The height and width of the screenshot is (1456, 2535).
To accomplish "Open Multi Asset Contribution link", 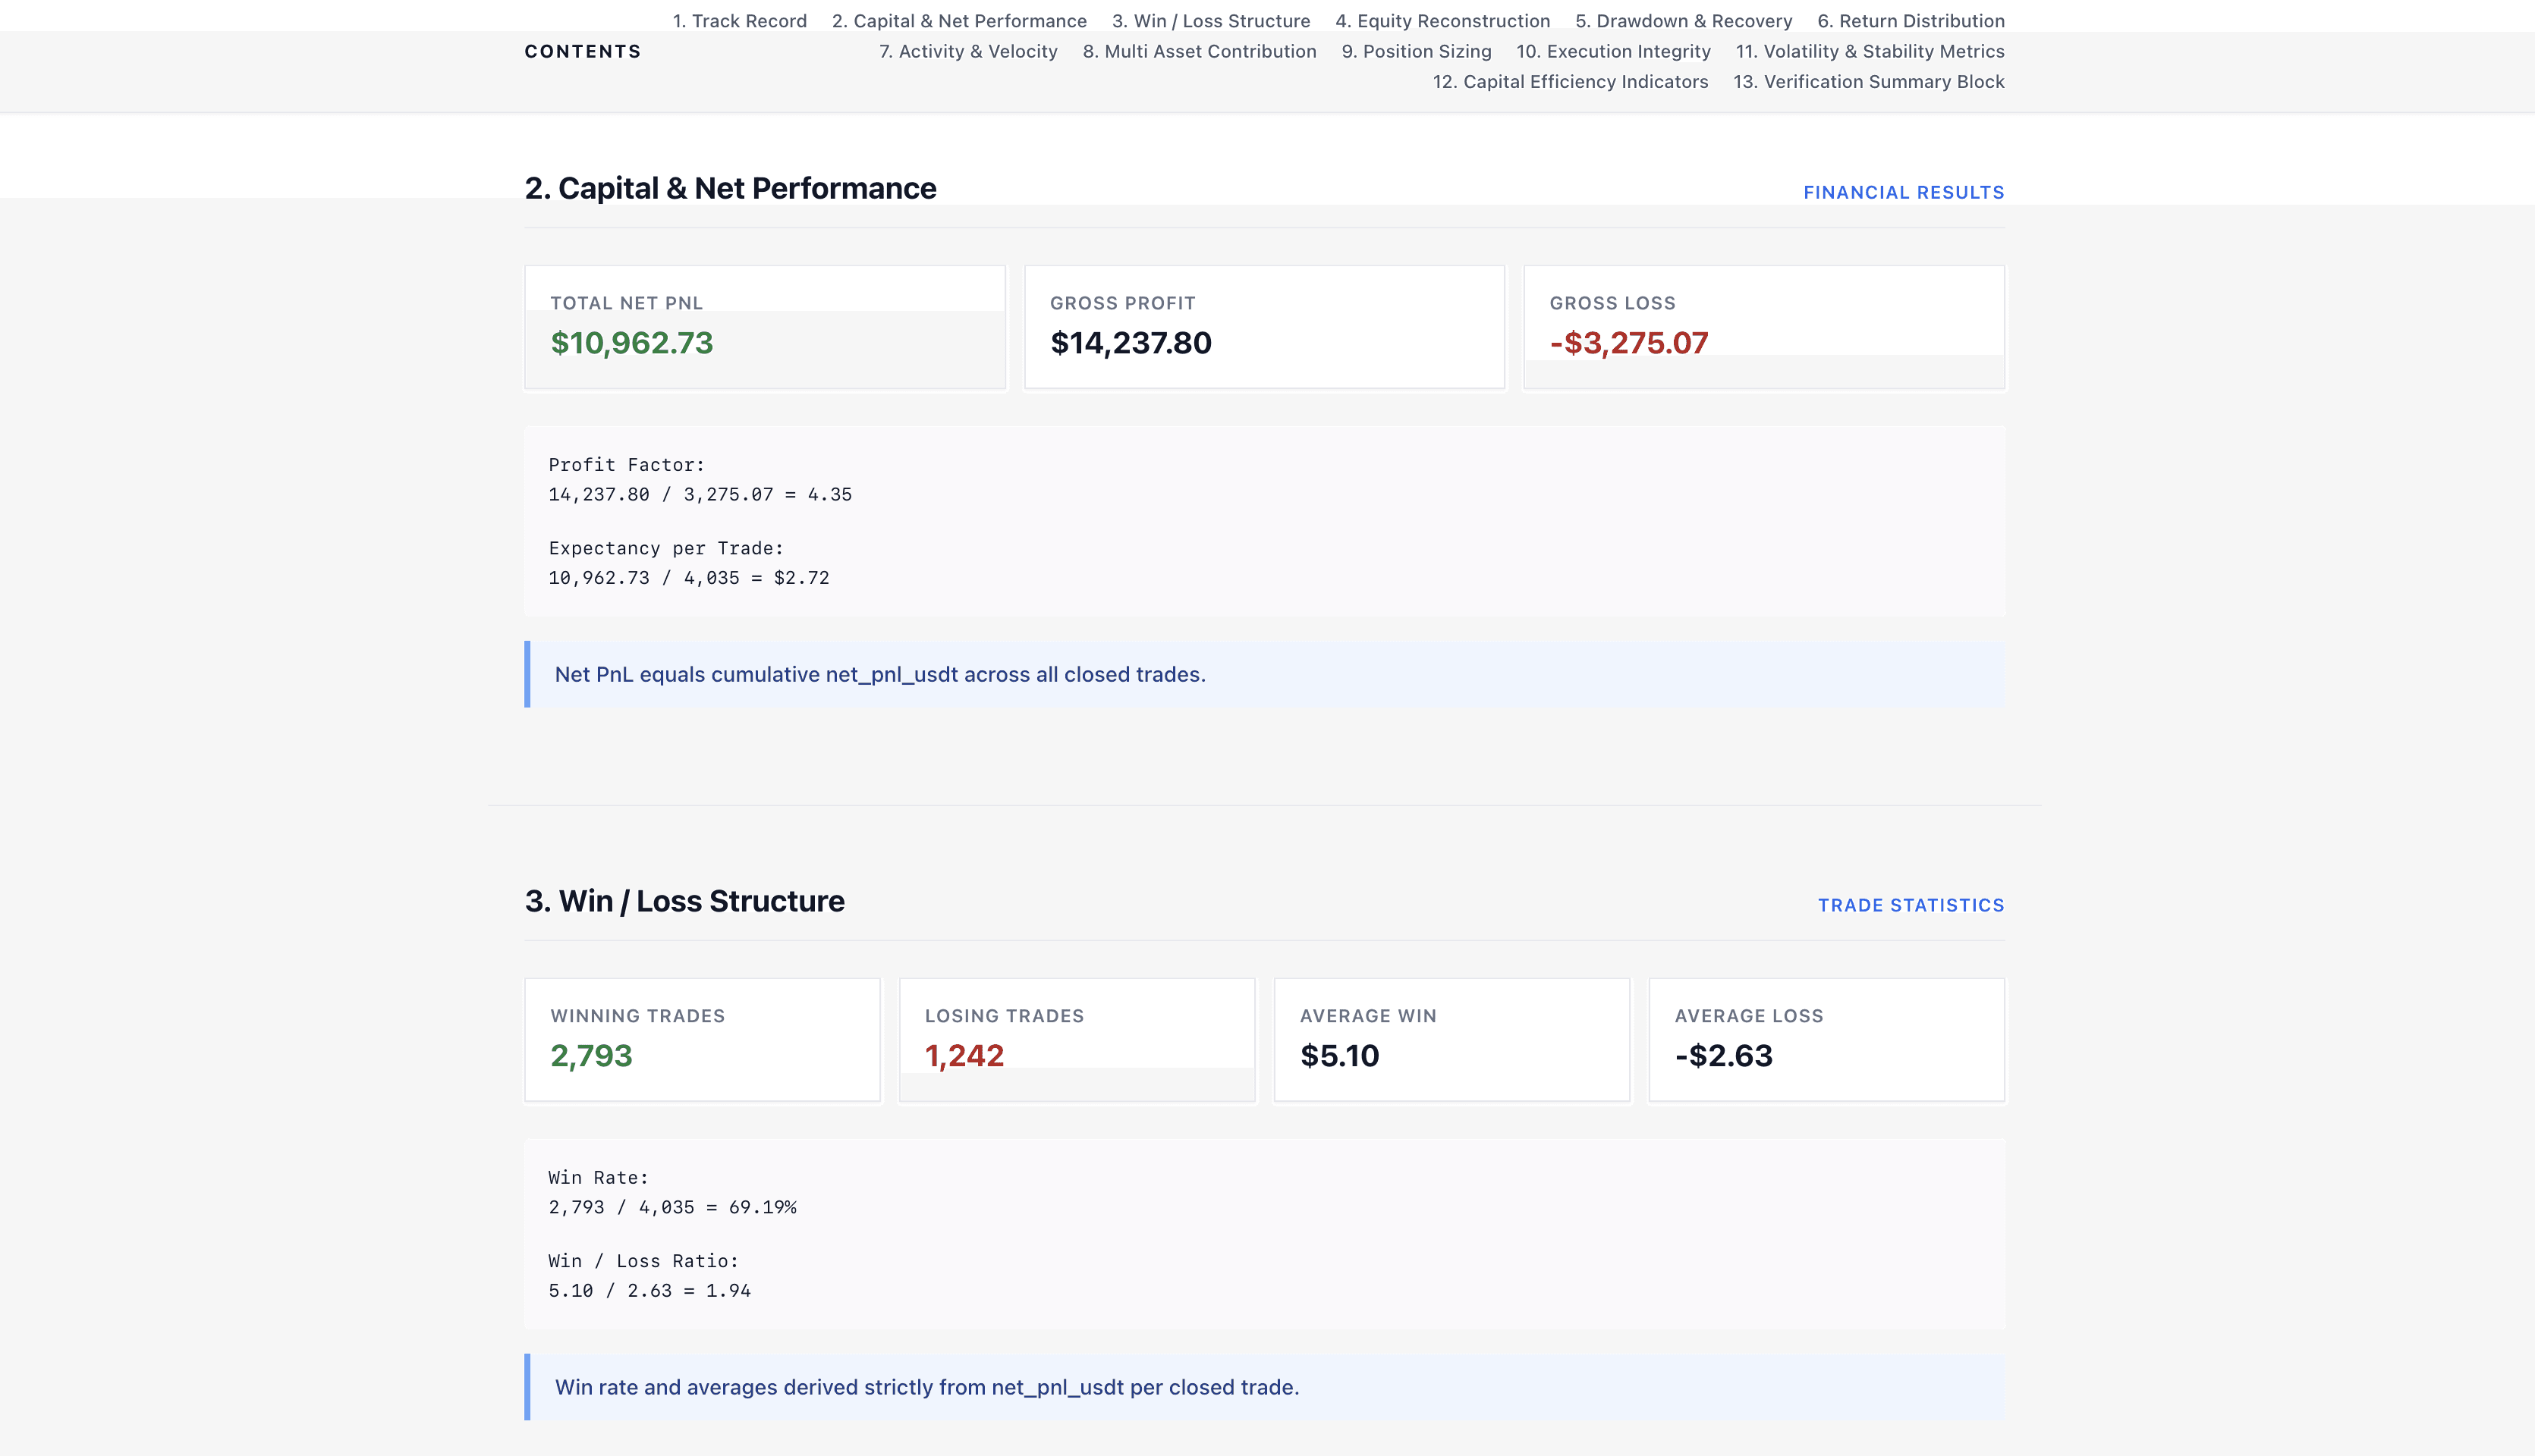I will click(1199, 51).
